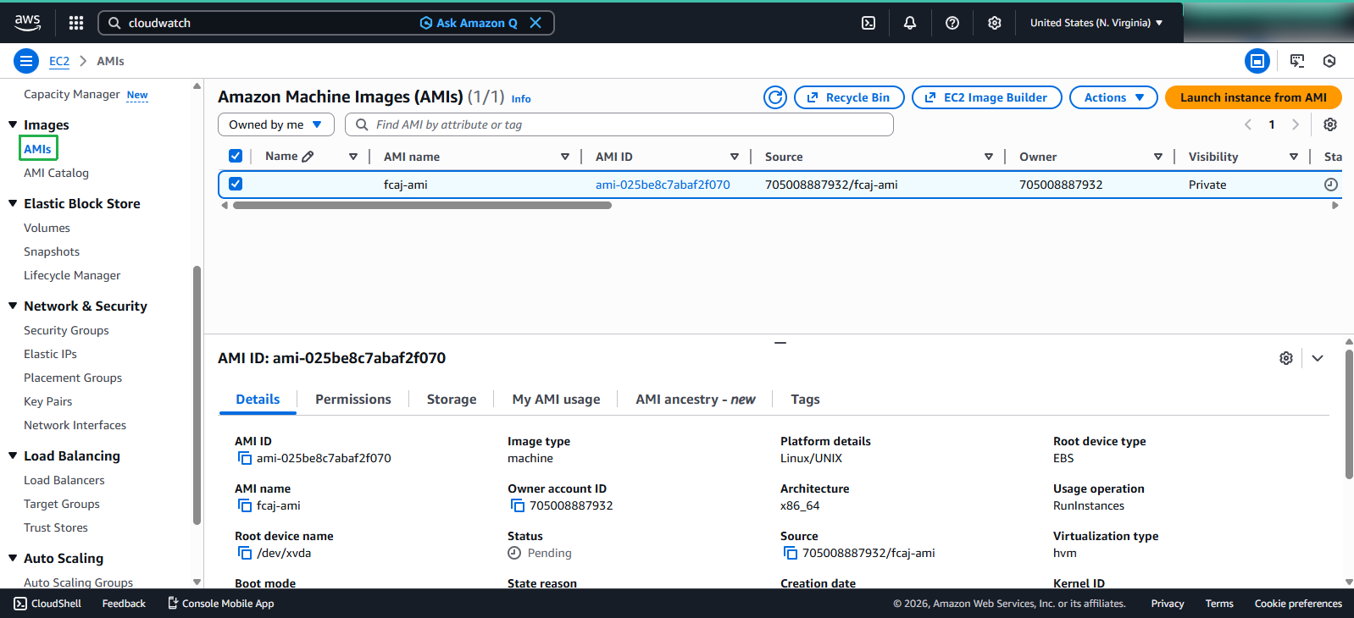The height and width of the screenshot is (618, 1354).
Task: Go to next page of AMIs
Action: pyautogui.click(x=1295, y=124)
